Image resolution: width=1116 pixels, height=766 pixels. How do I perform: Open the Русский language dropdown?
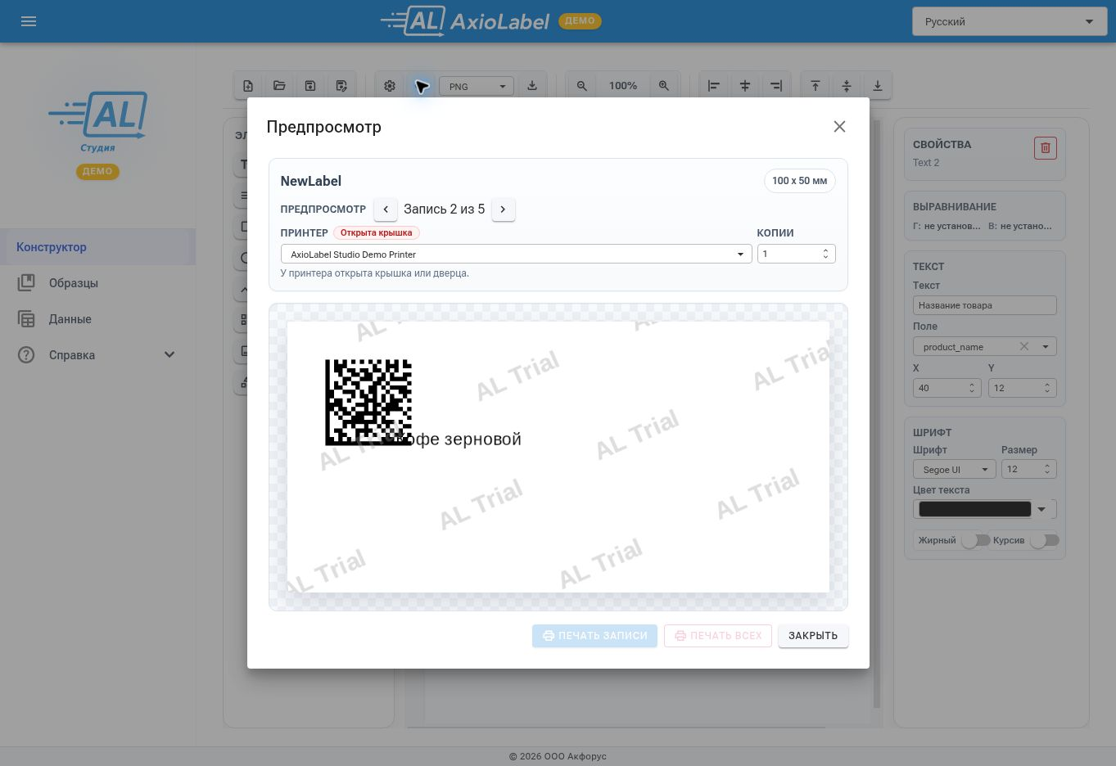(1009, 21)
